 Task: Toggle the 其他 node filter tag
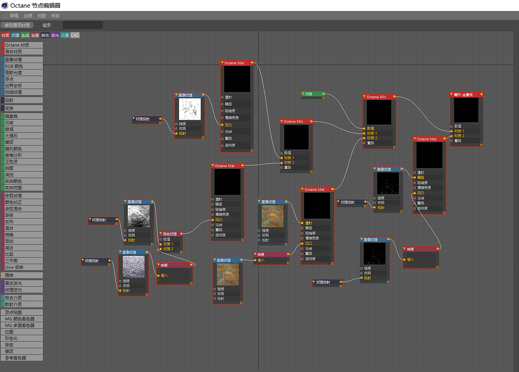pyautogui.click(x=45, y=35)
